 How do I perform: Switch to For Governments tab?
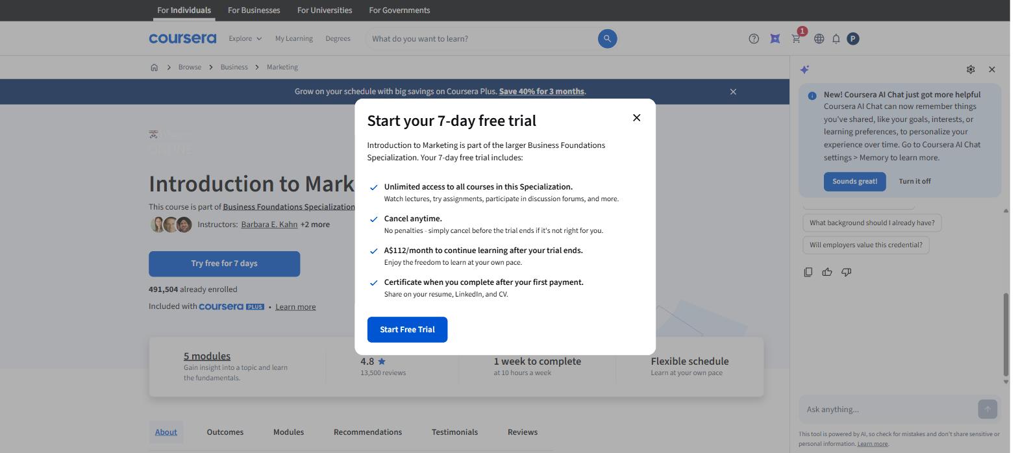pos(399,10)
